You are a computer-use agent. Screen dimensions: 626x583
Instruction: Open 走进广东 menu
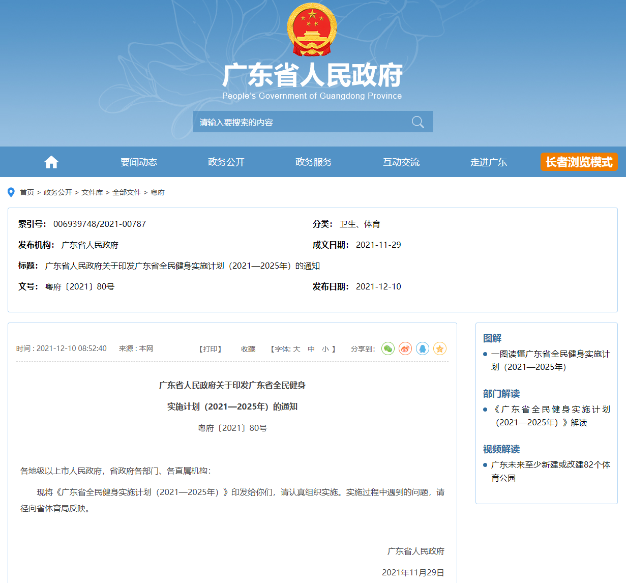(489, 162)
